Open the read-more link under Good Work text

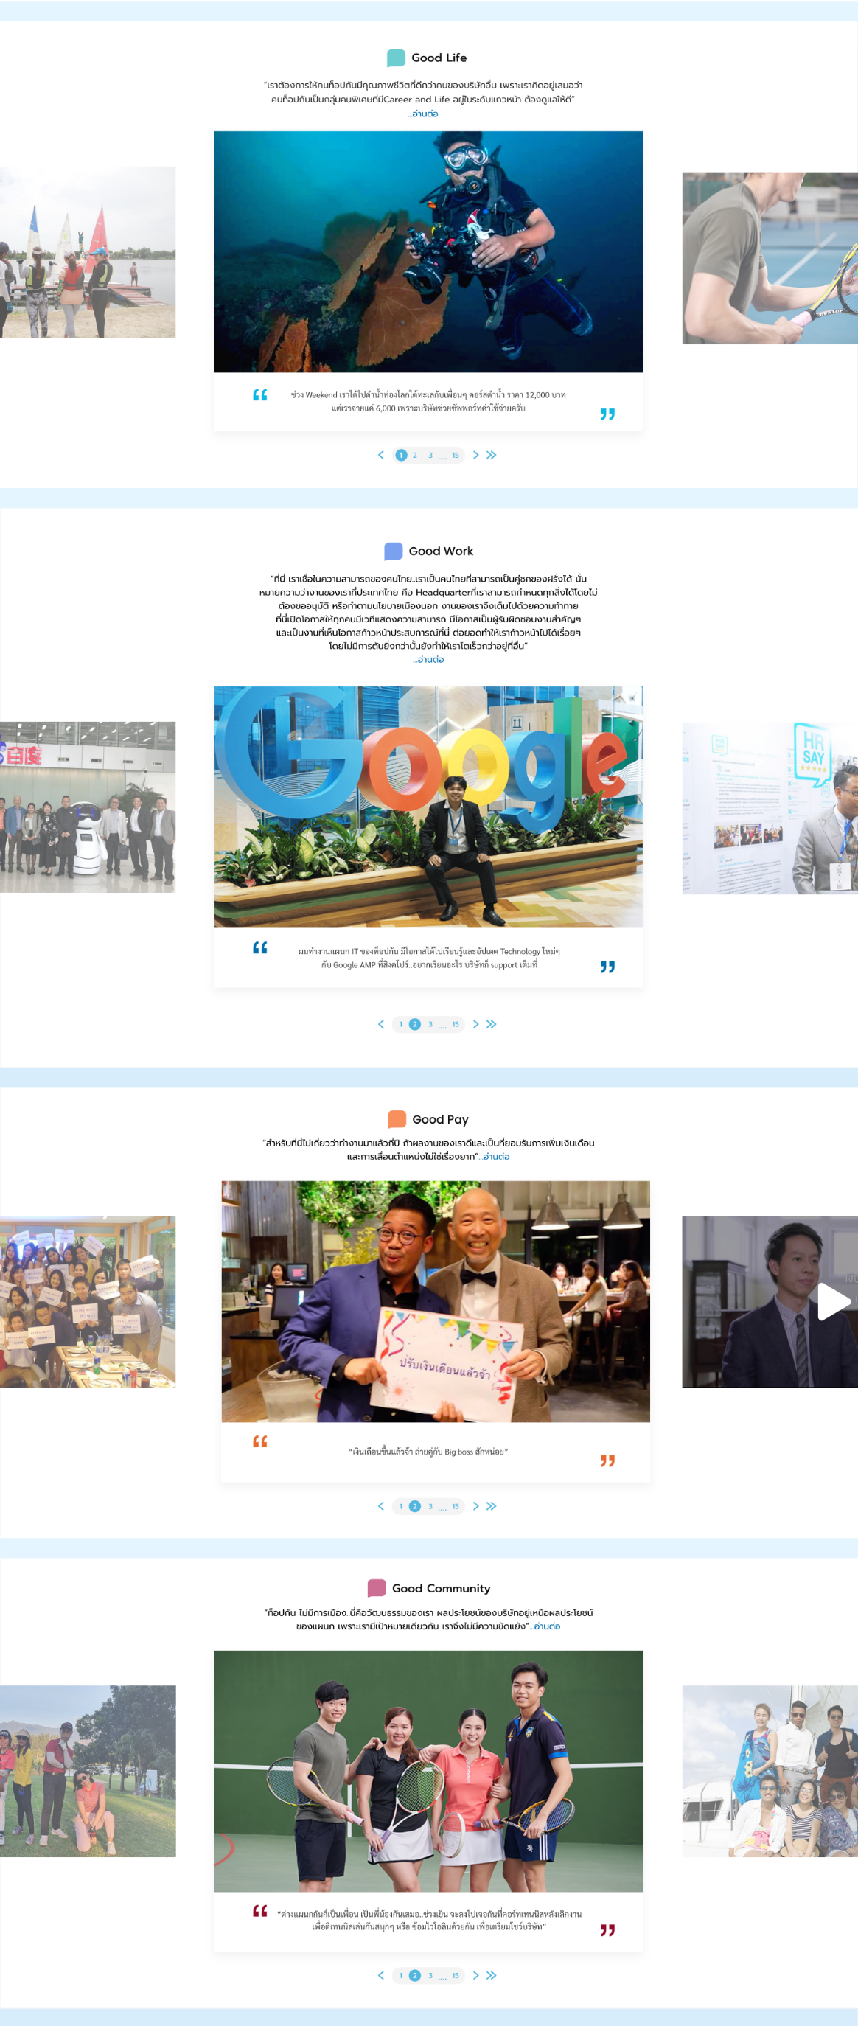[430, 660]
